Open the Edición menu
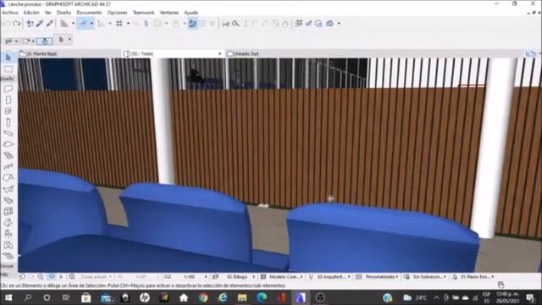 click(x=31, y=13)
